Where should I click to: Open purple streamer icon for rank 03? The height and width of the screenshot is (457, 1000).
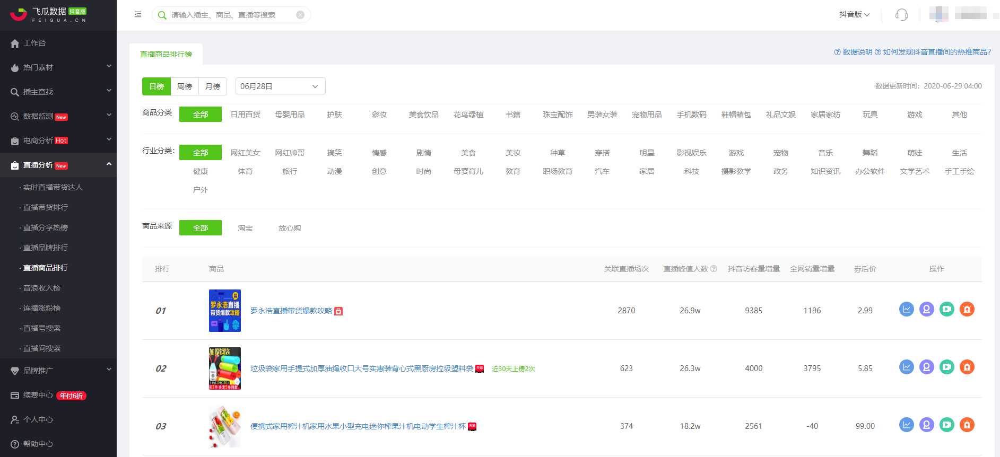[x=927, y=425]
